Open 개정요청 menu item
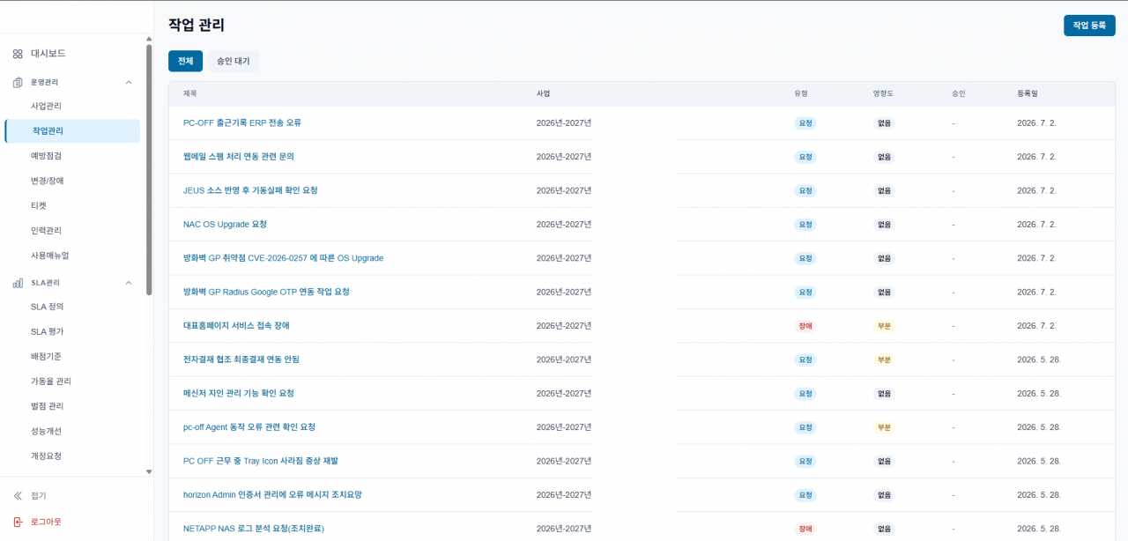Screen dimensions: 1128x541 click(46, 456)
